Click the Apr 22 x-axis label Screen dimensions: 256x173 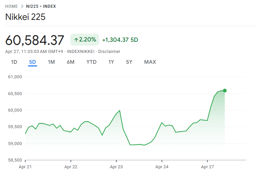[x=71, y=167]
